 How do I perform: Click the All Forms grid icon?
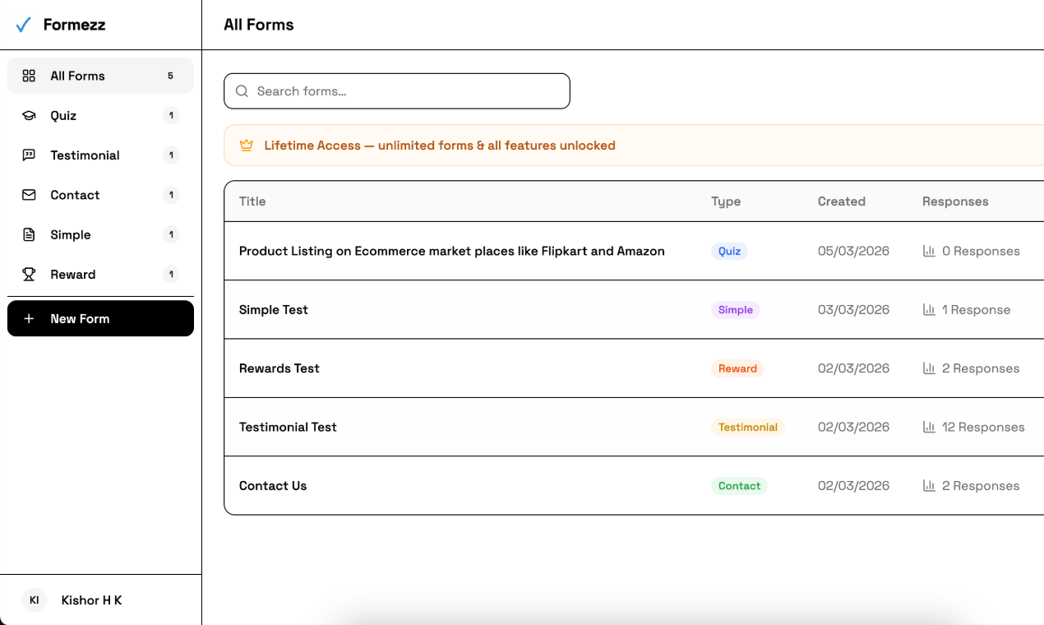point(29,75)
